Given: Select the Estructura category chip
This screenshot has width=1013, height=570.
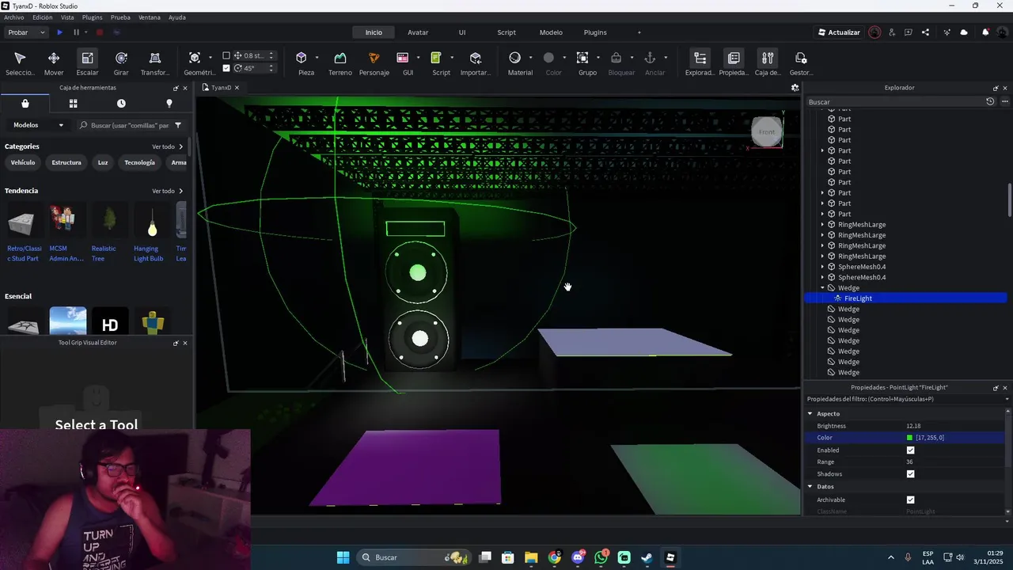Looking at the screenshot, I should [66, 162].
